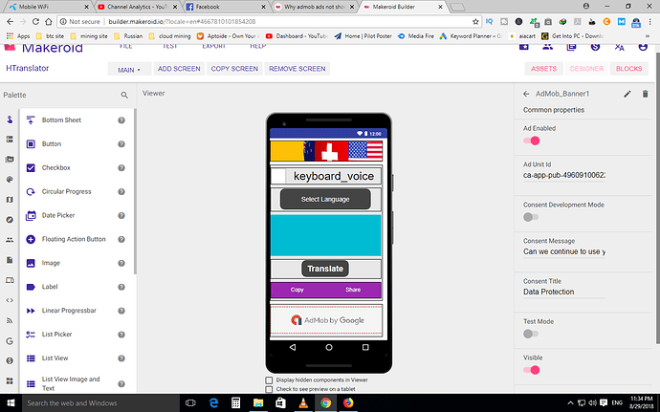Edit the Consent Message field
The height and width of the screenshot is (412, 660).
tap(564, 251)
